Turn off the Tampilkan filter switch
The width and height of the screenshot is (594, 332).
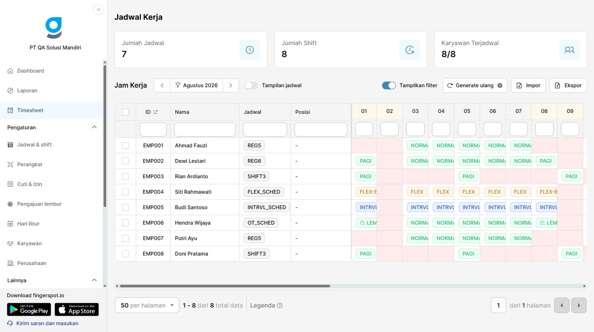pos(389,85)
